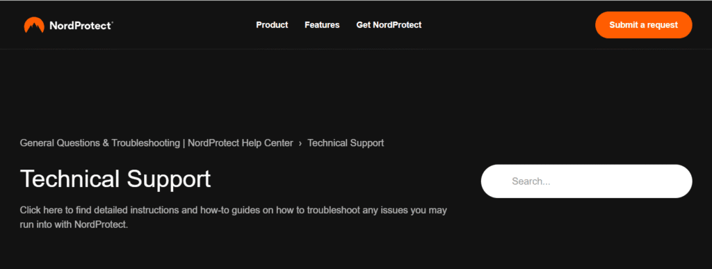Focus the Search input field
This screenshot has height=269, width=712.
(x=586, y=181)
